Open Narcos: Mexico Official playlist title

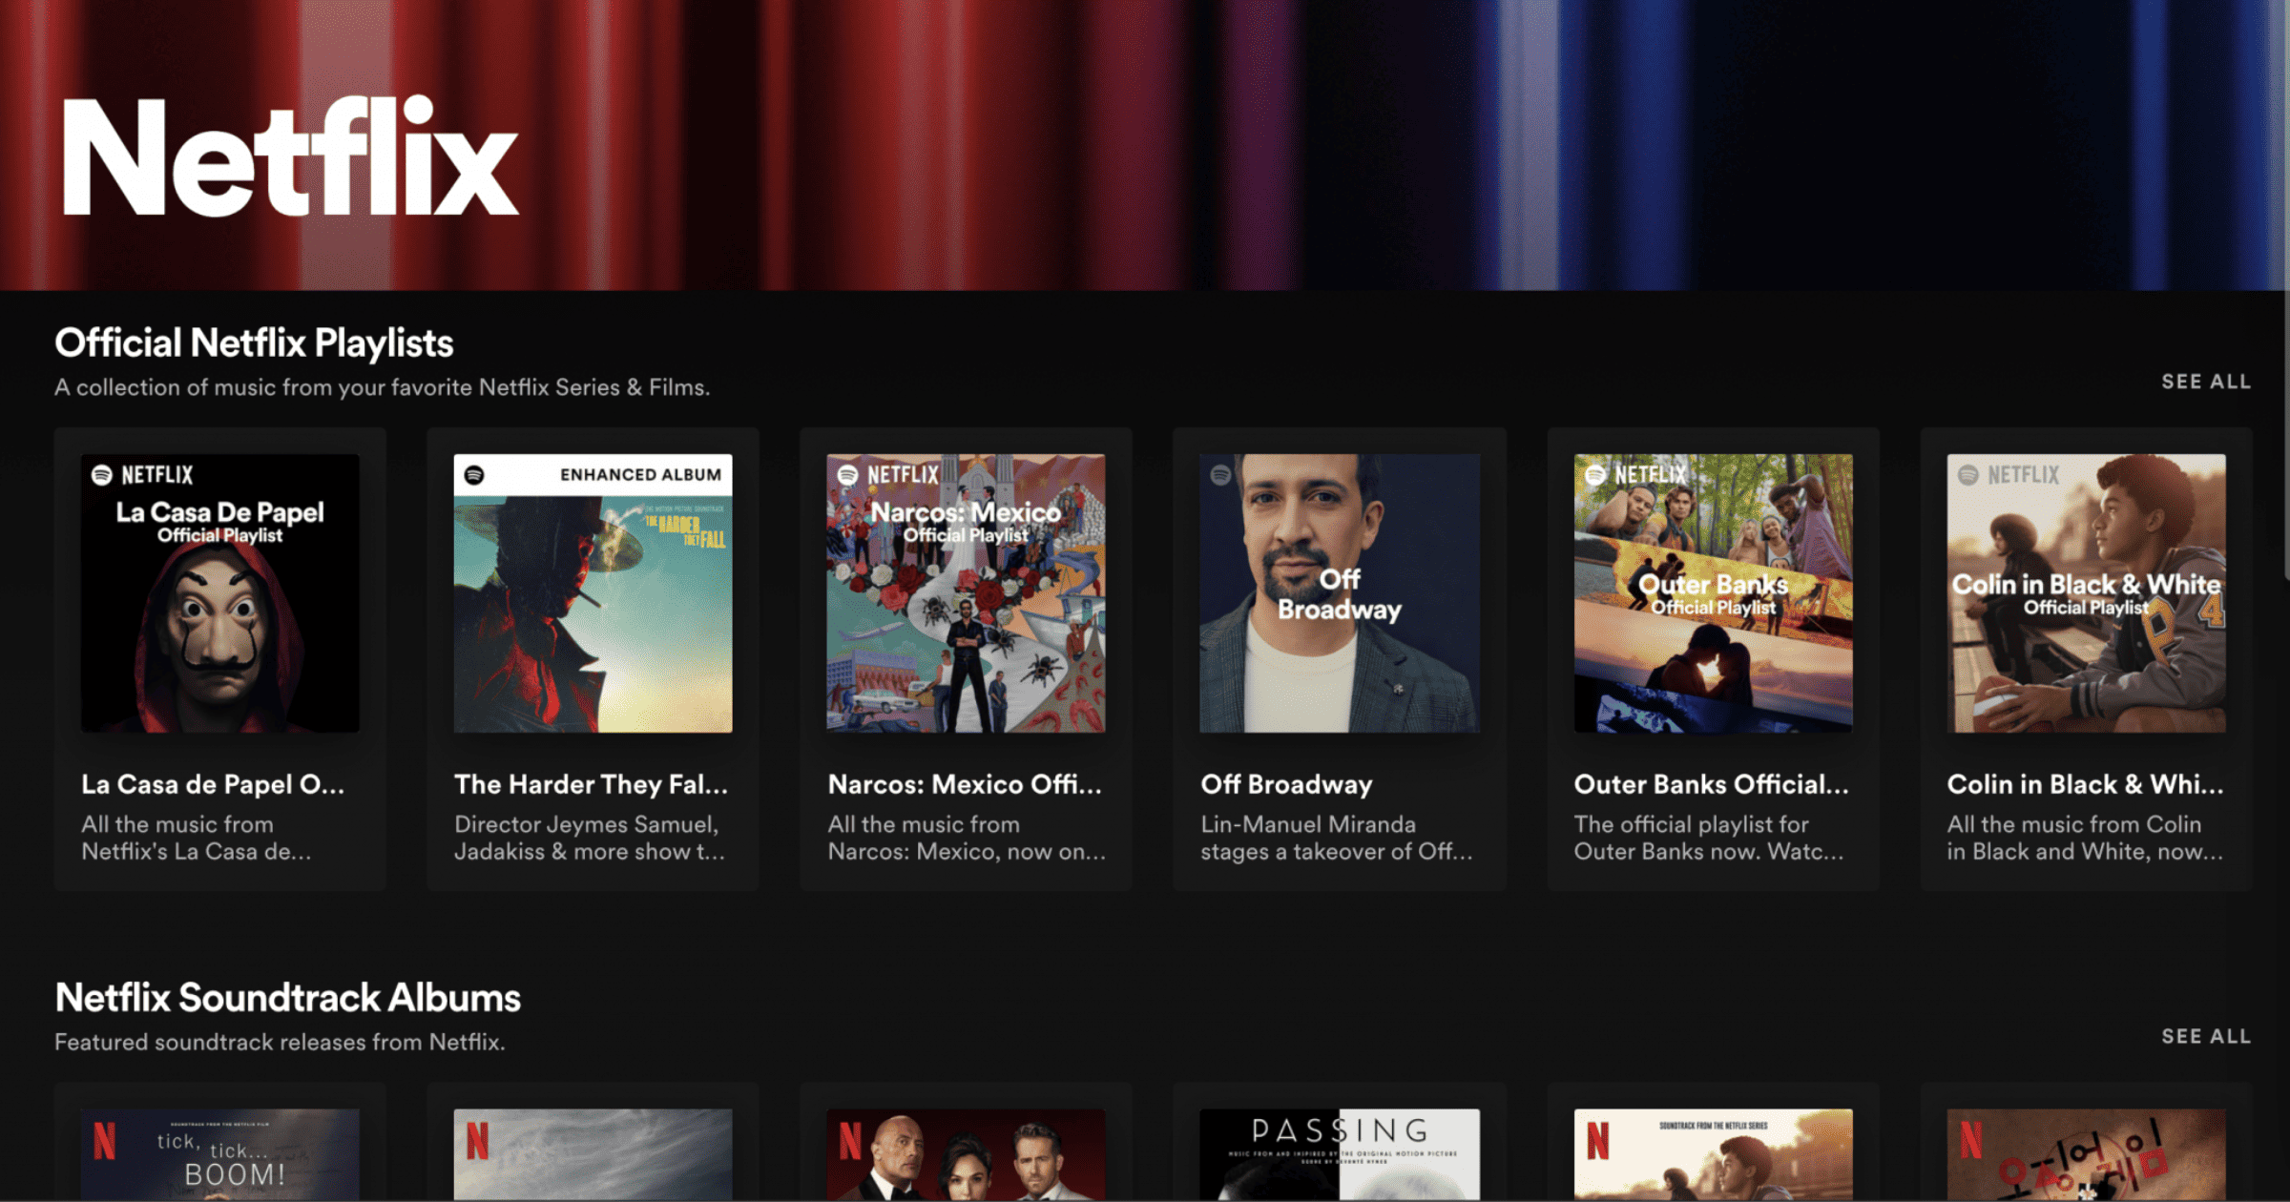tap(965, 785)
